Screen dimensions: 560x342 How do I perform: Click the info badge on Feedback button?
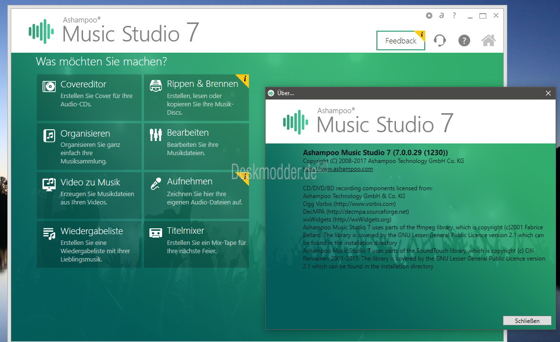pyautogui.click(x=421, y=35)
